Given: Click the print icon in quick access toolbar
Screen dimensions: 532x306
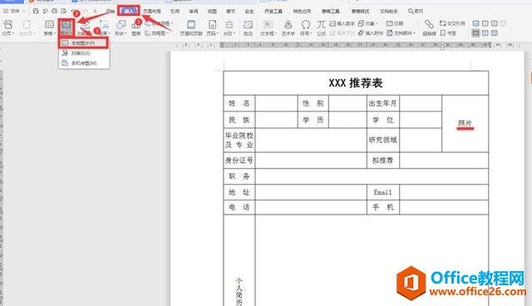Looking at the screenshot, I should pos(54,11).
